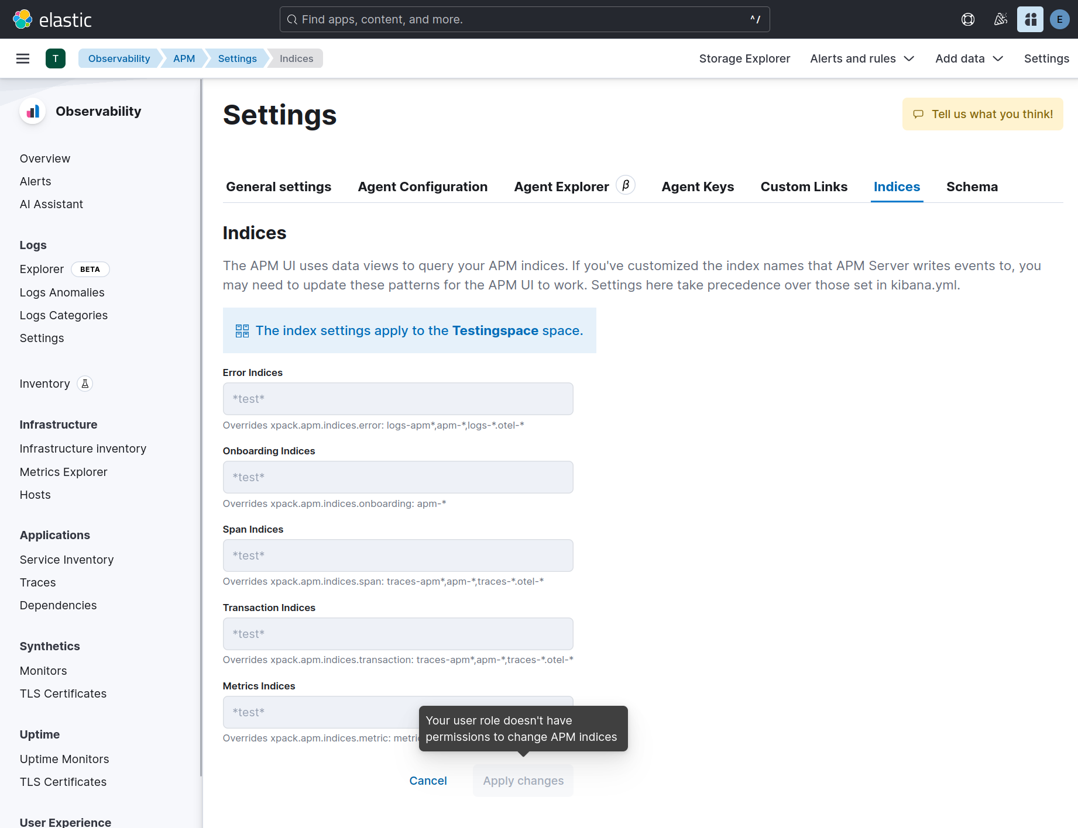Open the Testingspace T space selector
Viewport: 1078px width, 828px height.
click(x=56, y=58)
